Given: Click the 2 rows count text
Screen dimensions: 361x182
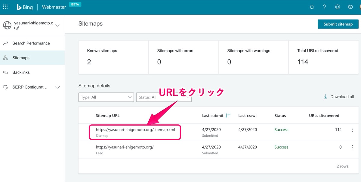Looking at the screenshot, I should [343, 166].
